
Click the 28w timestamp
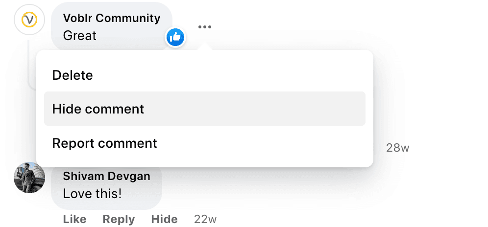(x=397, y=148)
